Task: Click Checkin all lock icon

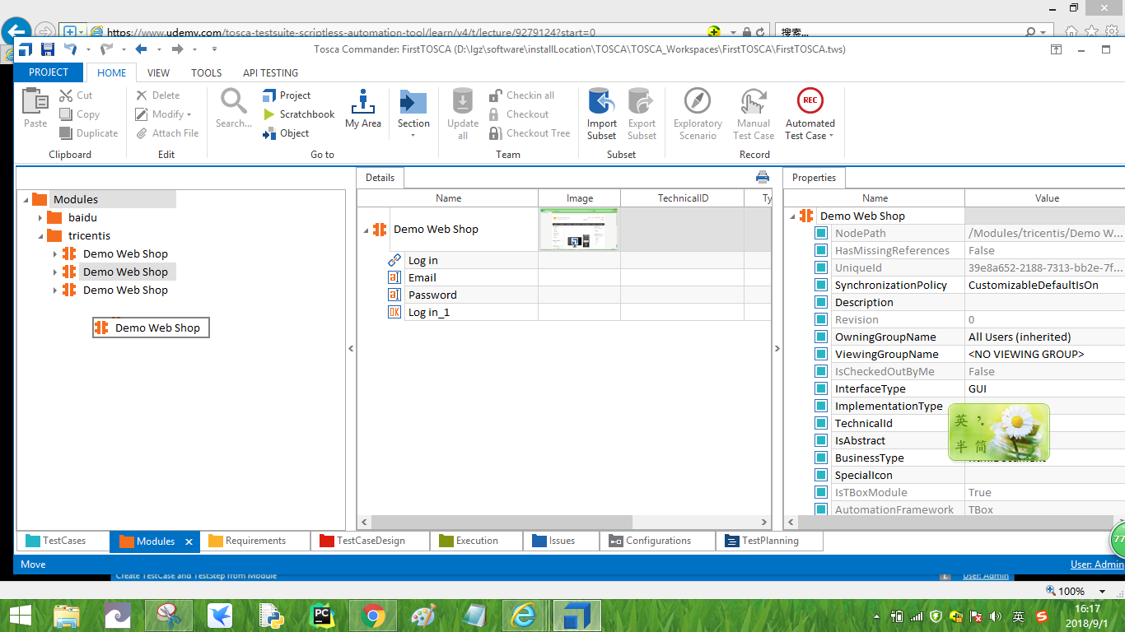Action: (x=495, y=95)
